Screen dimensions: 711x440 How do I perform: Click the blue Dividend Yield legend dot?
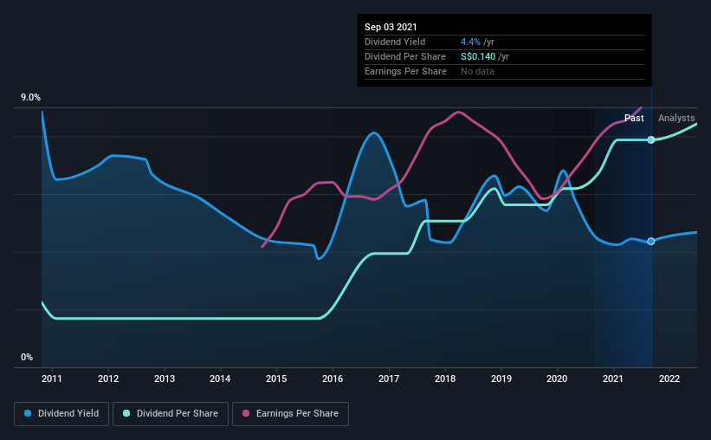[x=28, y=413]
